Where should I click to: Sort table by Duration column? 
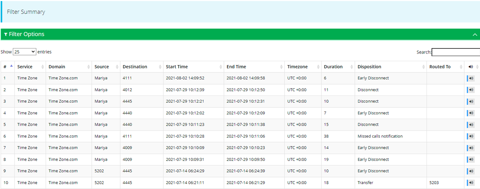point(333,67)
